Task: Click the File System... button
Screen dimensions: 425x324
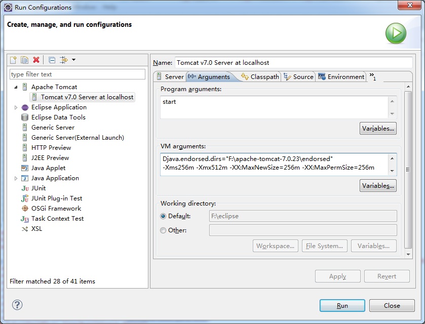Action: (x=324, y=246)
